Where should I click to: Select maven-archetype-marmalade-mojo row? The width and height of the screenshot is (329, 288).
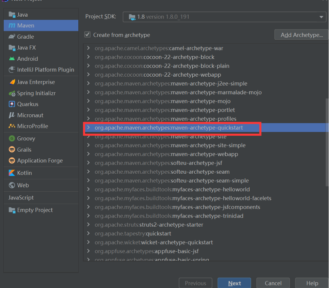pos(206,92)
